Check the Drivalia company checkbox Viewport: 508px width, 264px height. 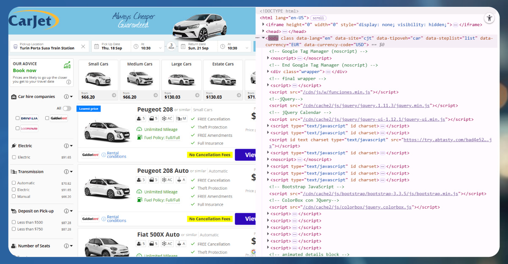tap(17, 118)
